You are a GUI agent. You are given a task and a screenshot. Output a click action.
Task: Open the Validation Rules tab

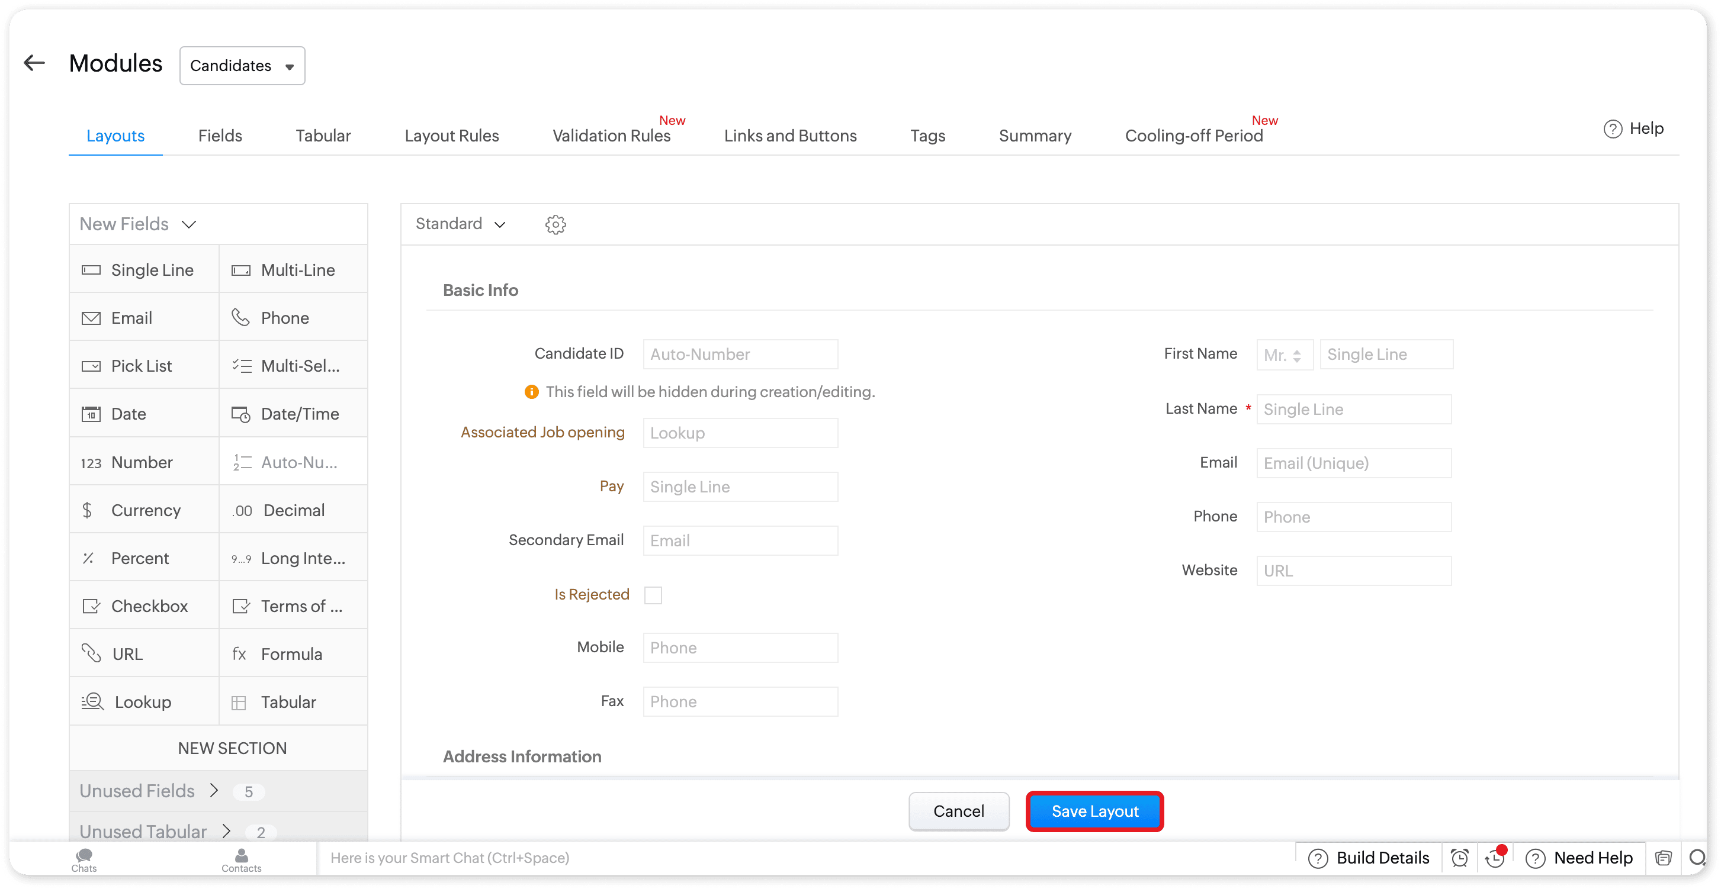(611, 136)
